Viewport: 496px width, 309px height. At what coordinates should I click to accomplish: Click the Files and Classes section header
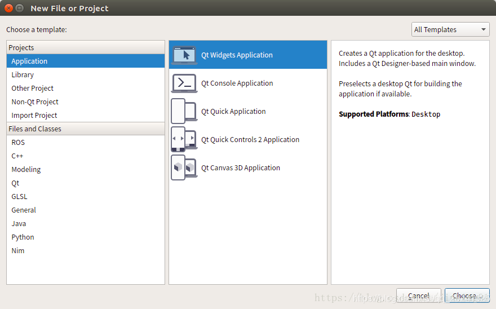tap(86, 129)
